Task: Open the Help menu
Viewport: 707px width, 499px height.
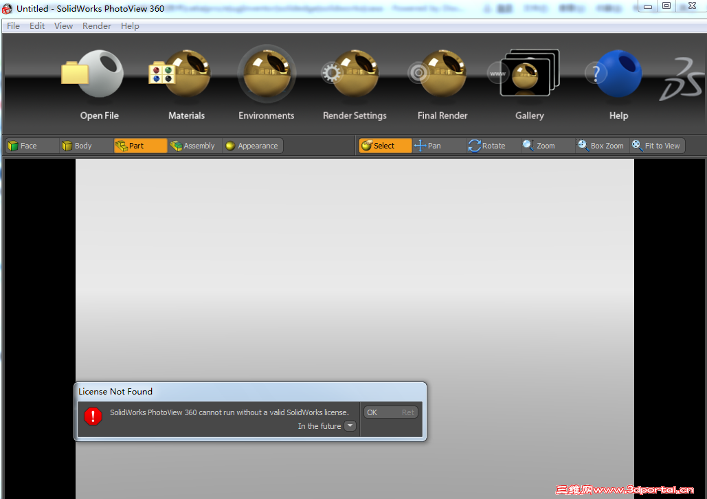Action: click(130, 26)
